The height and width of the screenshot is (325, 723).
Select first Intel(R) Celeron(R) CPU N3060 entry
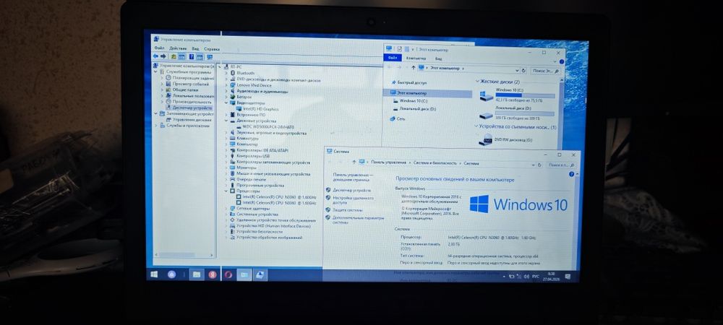[x=279, y=196]
